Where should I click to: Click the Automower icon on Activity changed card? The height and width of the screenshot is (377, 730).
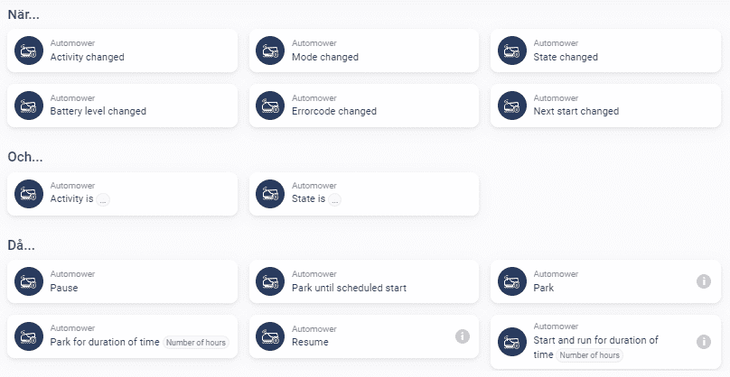click(x=29, y=51)
